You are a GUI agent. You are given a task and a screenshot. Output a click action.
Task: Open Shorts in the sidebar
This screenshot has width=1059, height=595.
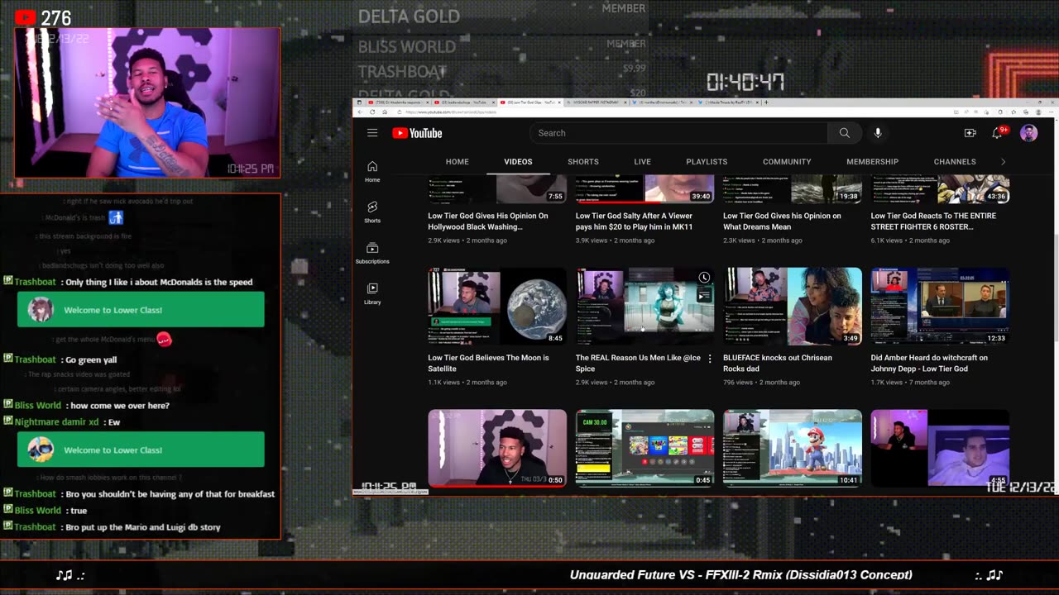[372, 212]
